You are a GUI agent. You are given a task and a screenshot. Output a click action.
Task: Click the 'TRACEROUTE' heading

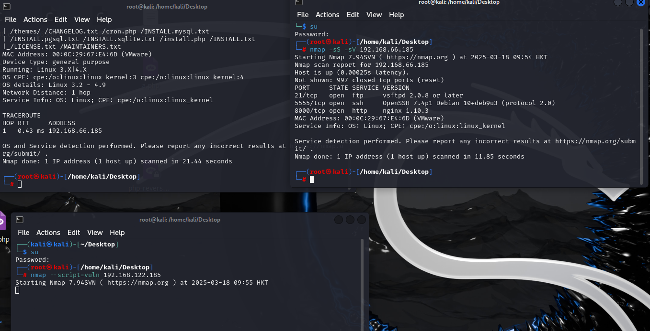point(22,116)
